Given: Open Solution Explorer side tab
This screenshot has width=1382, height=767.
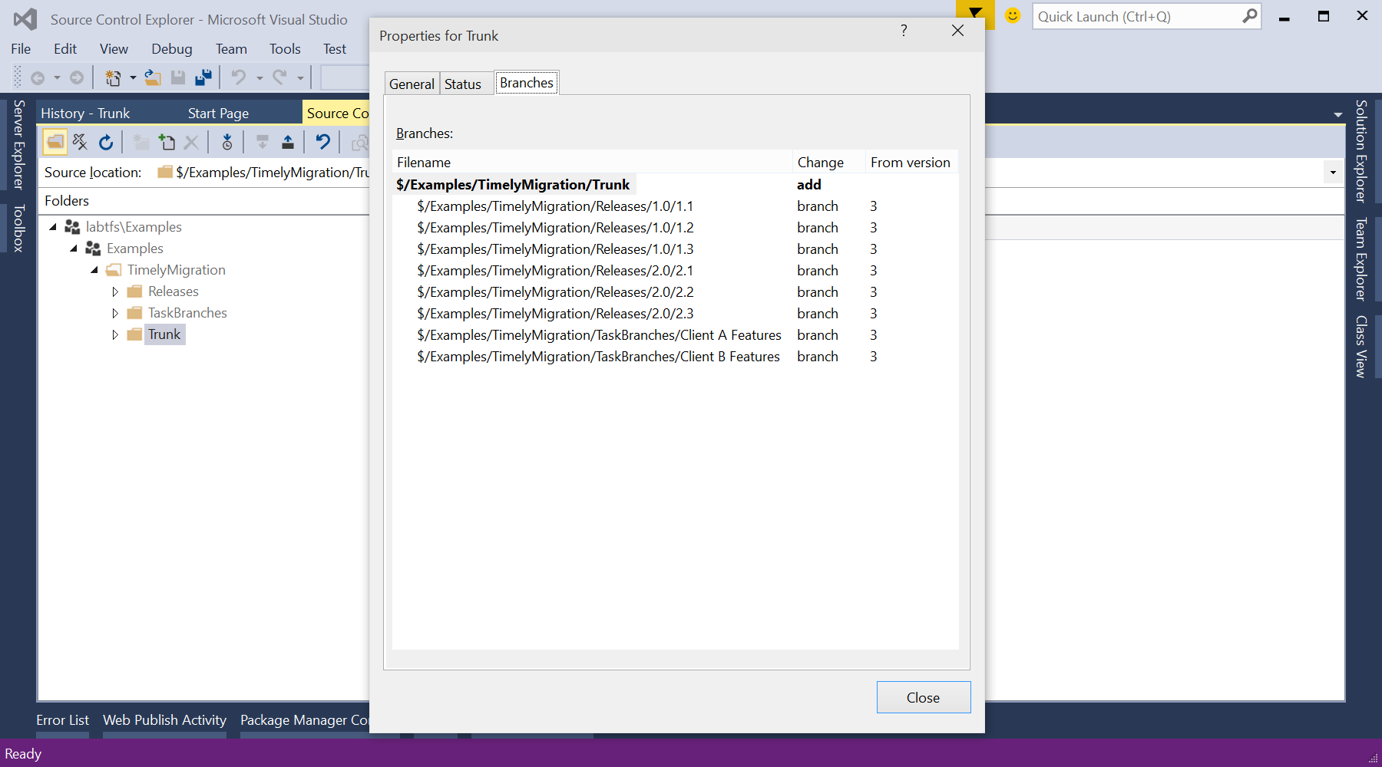Looking at the screenshot, I should [1361, 150].
